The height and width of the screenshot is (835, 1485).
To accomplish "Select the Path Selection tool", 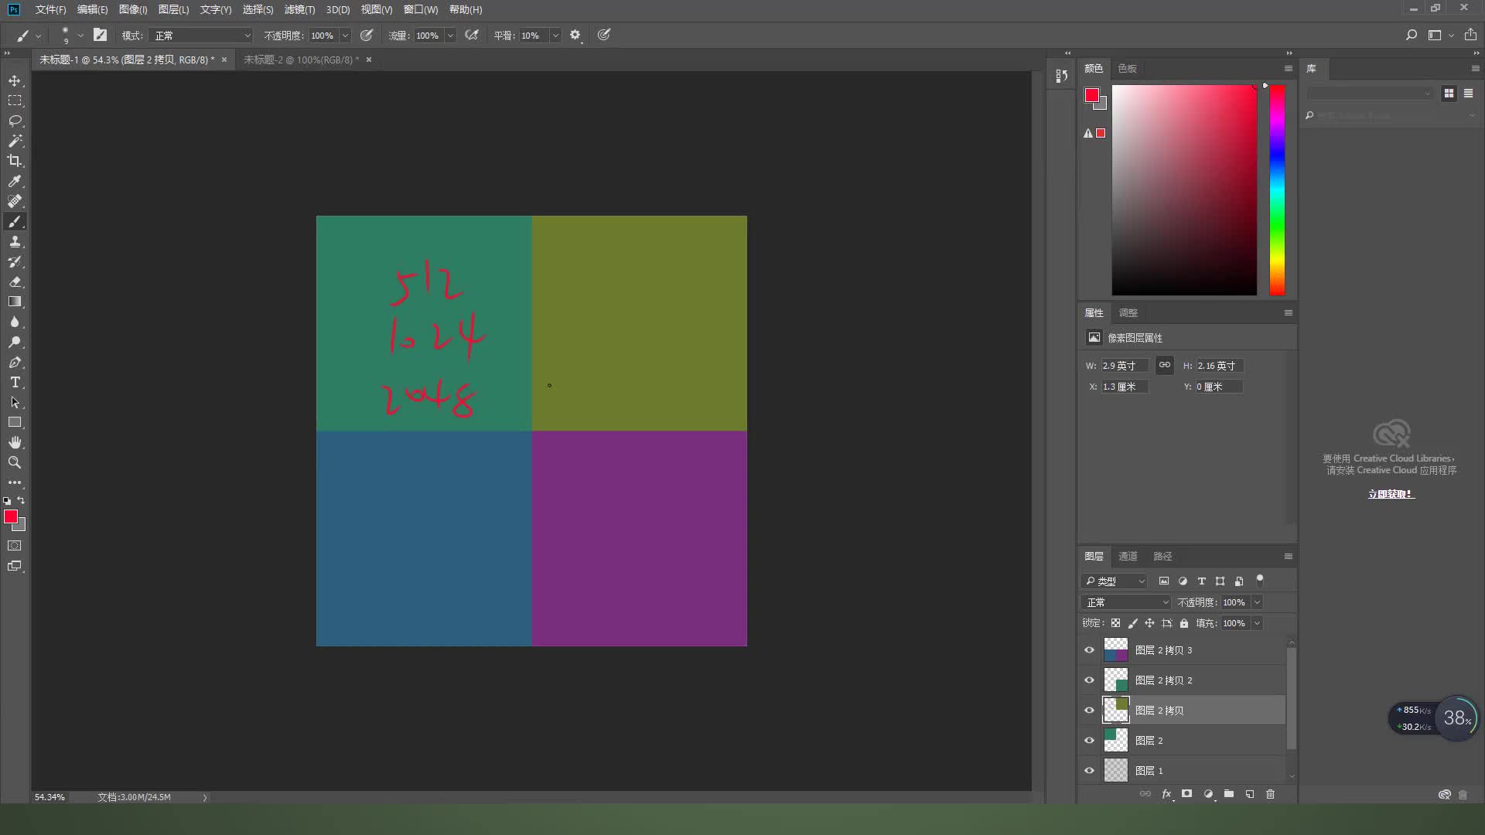I will click(15, 402).
